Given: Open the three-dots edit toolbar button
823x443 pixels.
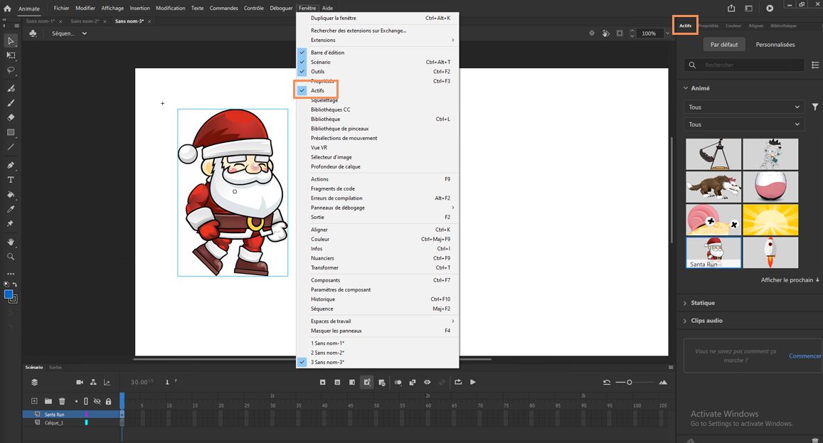Looking at the screenshot, I should (x=11, y=274).
